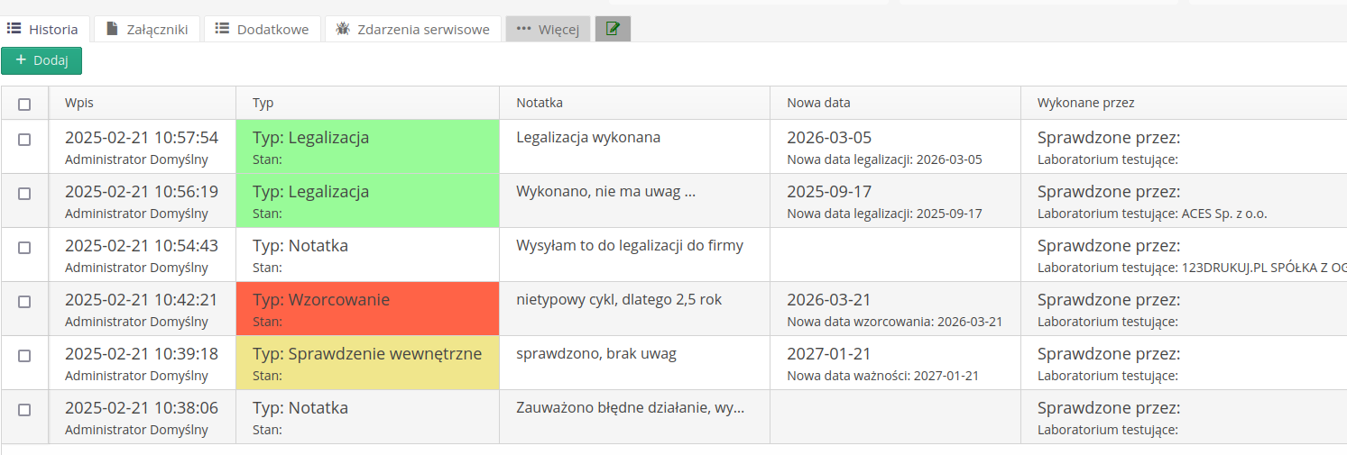
Task: Tick checkbox for Sprawdzenie wewnętrzne entry
Action: pos(24,356)
